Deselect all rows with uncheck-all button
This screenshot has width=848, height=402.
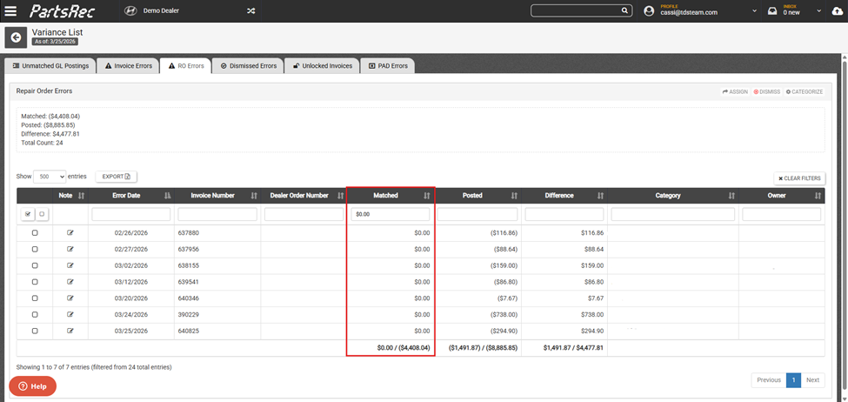coord(42,214)
